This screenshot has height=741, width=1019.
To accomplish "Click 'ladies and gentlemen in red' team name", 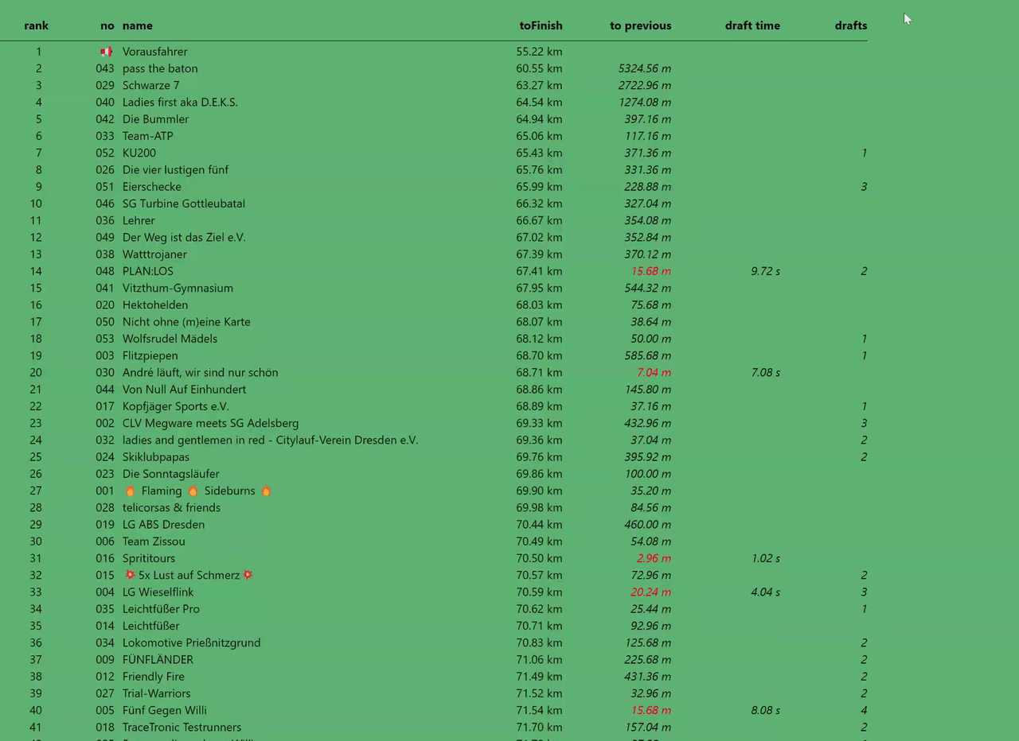I will (270, 440).
